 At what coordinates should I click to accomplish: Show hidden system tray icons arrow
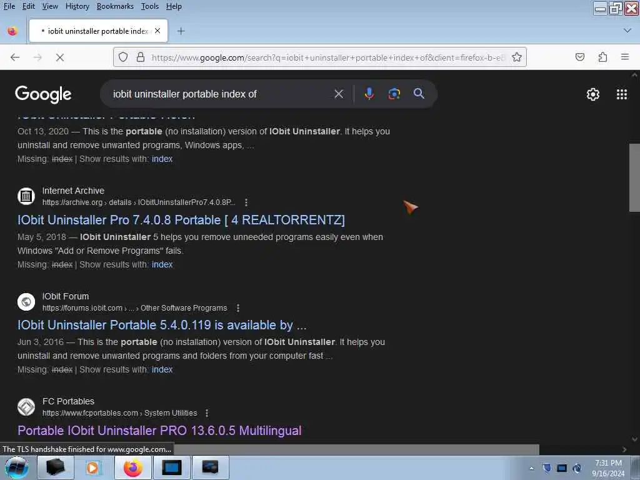click(x=531, y=469)
